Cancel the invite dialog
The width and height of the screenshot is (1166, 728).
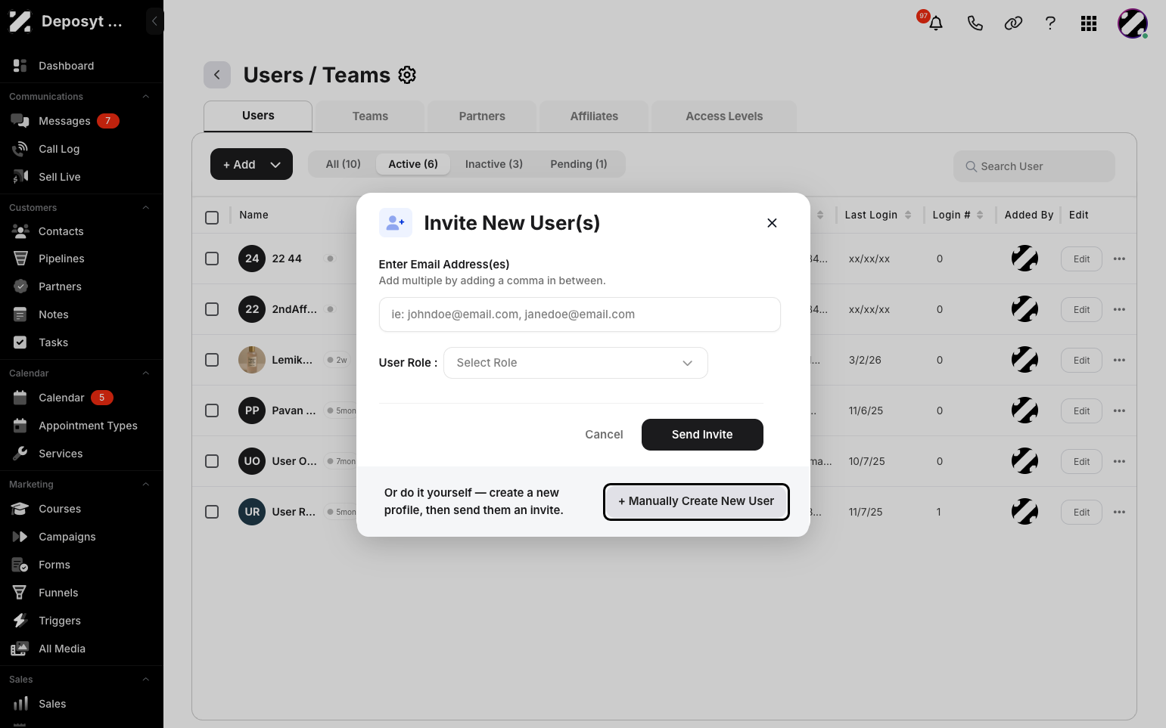[604, 435]
